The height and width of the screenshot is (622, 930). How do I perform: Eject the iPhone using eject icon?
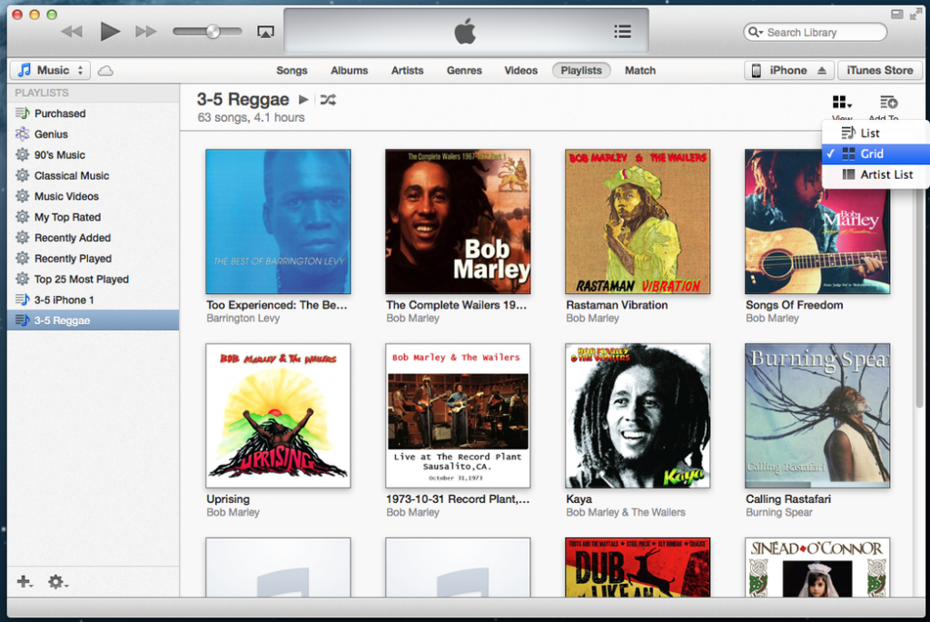[822, 71]
